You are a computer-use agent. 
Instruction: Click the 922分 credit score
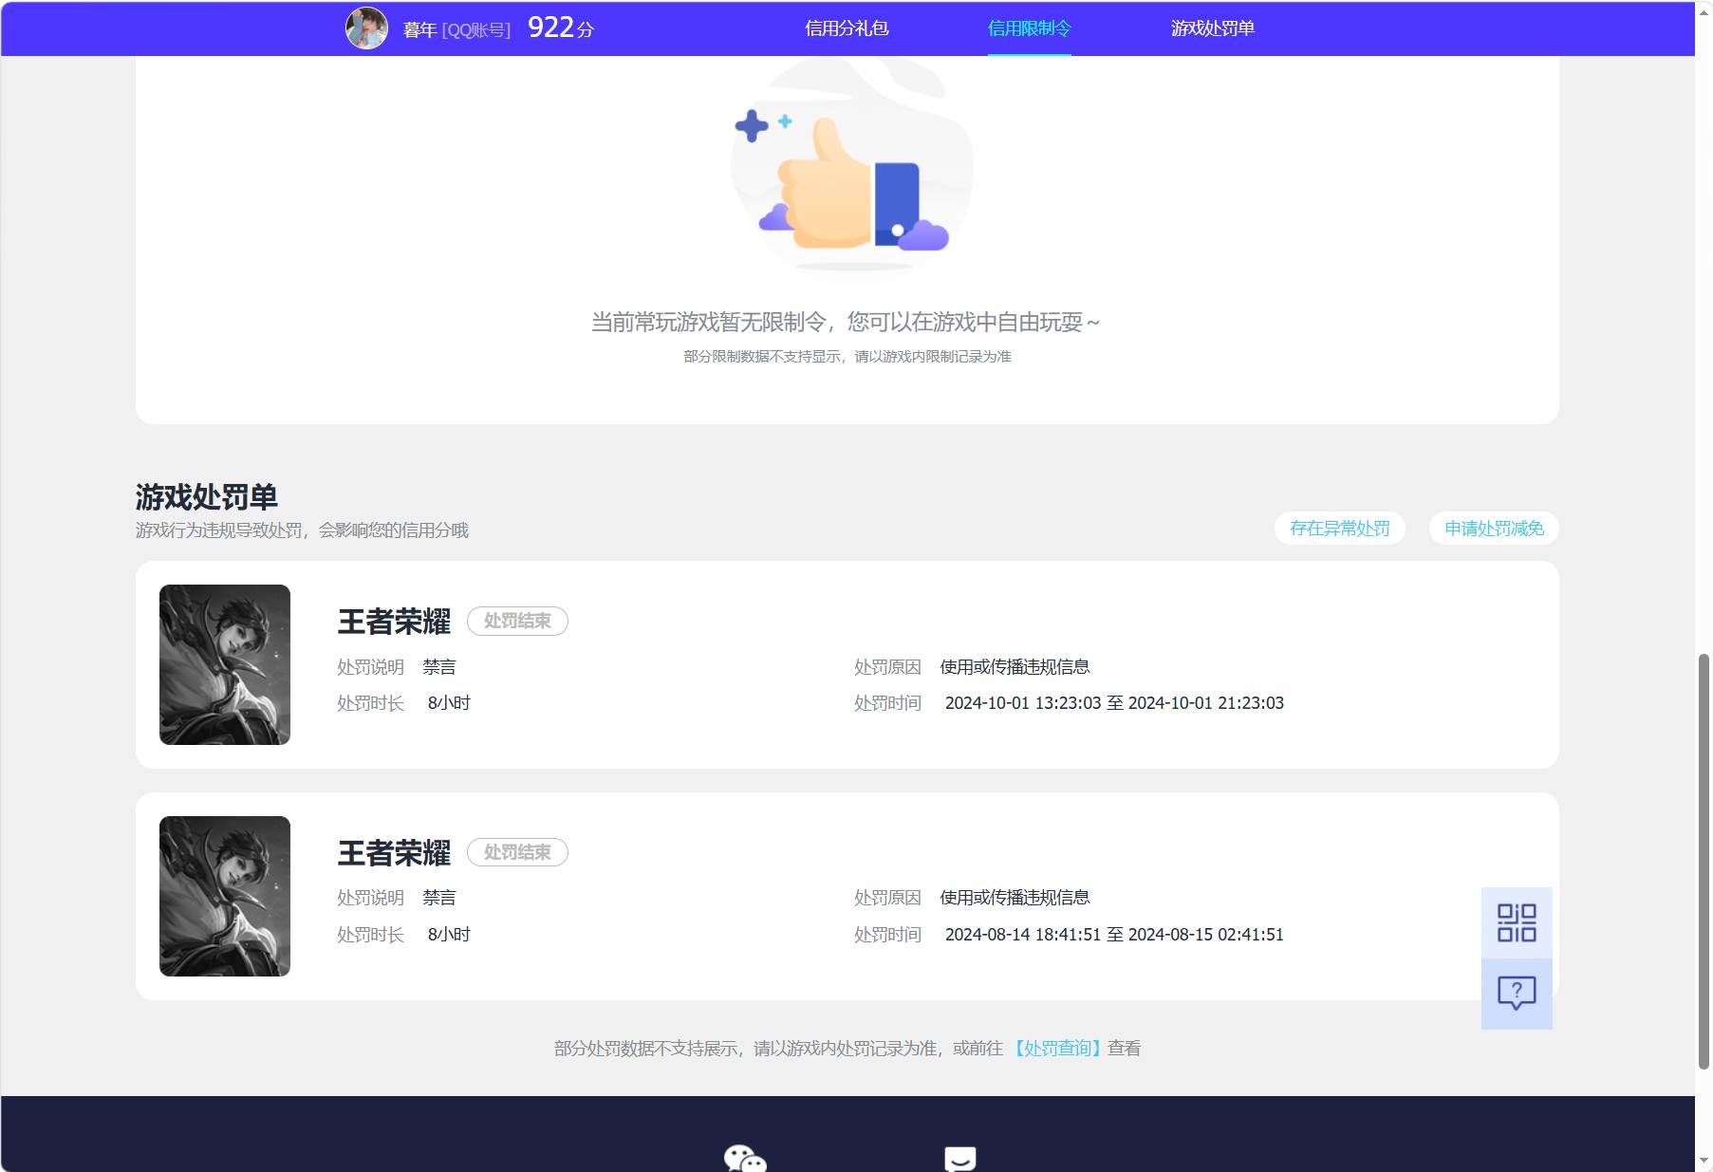561,28
